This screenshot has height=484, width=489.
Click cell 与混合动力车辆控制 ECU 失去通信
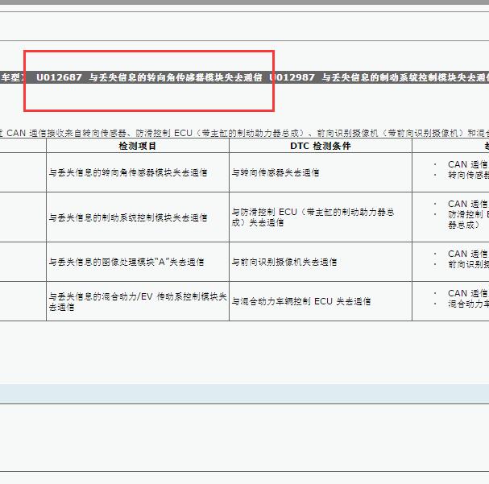pyautogui.click(x=321, y=301)
